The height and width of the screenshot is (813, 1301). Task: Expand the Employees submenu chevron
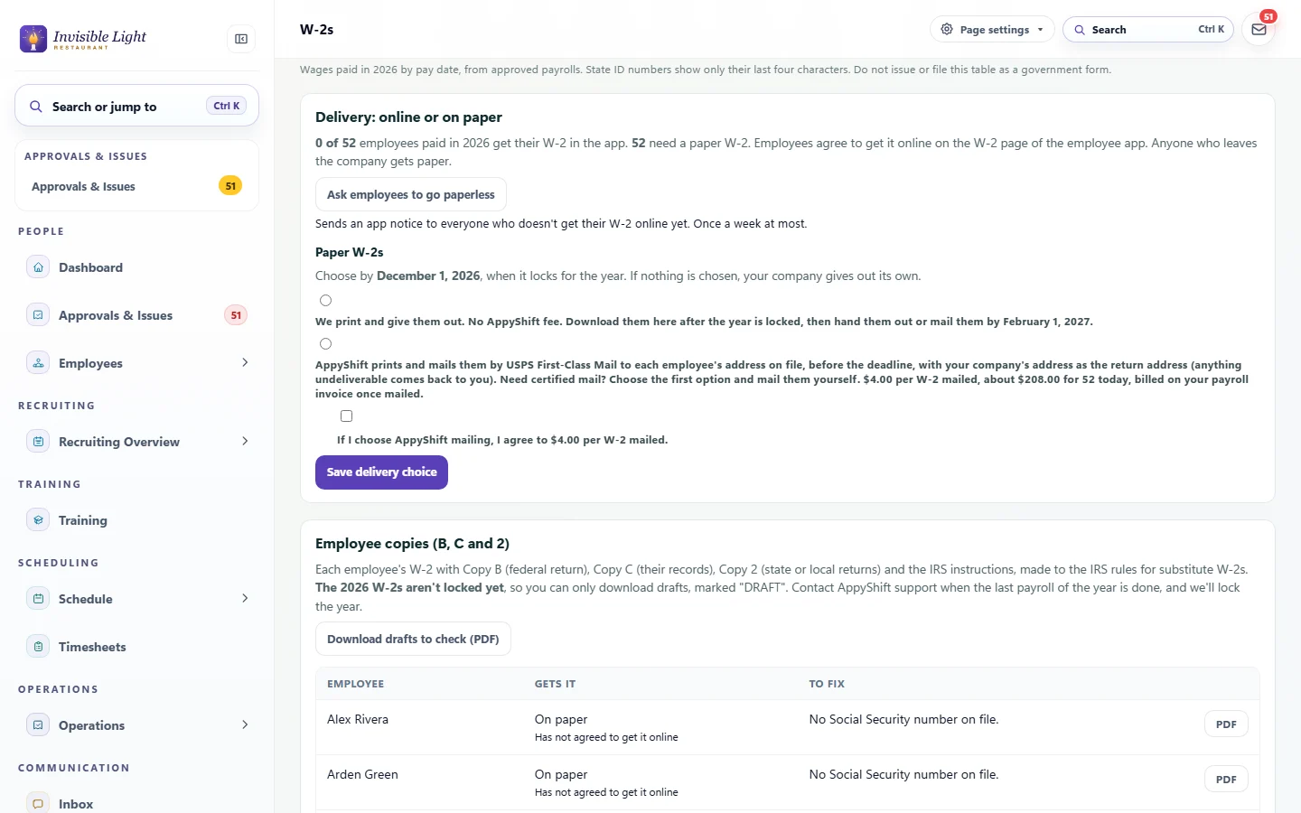point(245,363)
